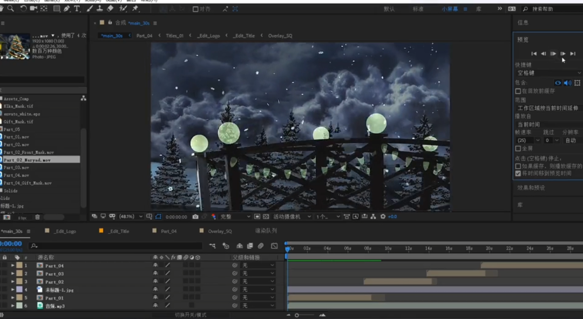Toggle region of interest in viewer
This screenshot has height=319, width=583.
257,216
